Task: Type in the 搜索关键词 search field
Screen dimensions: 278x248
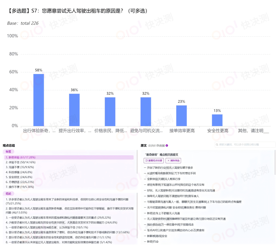Action: [x=246, y=145]
